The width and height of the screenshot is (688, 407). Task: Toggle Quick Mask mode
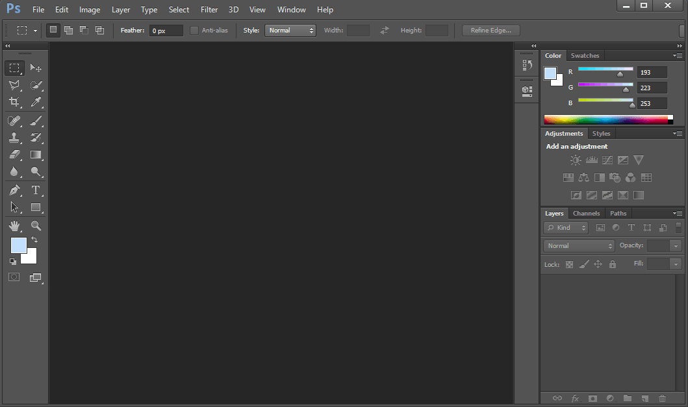coord(14,277)
